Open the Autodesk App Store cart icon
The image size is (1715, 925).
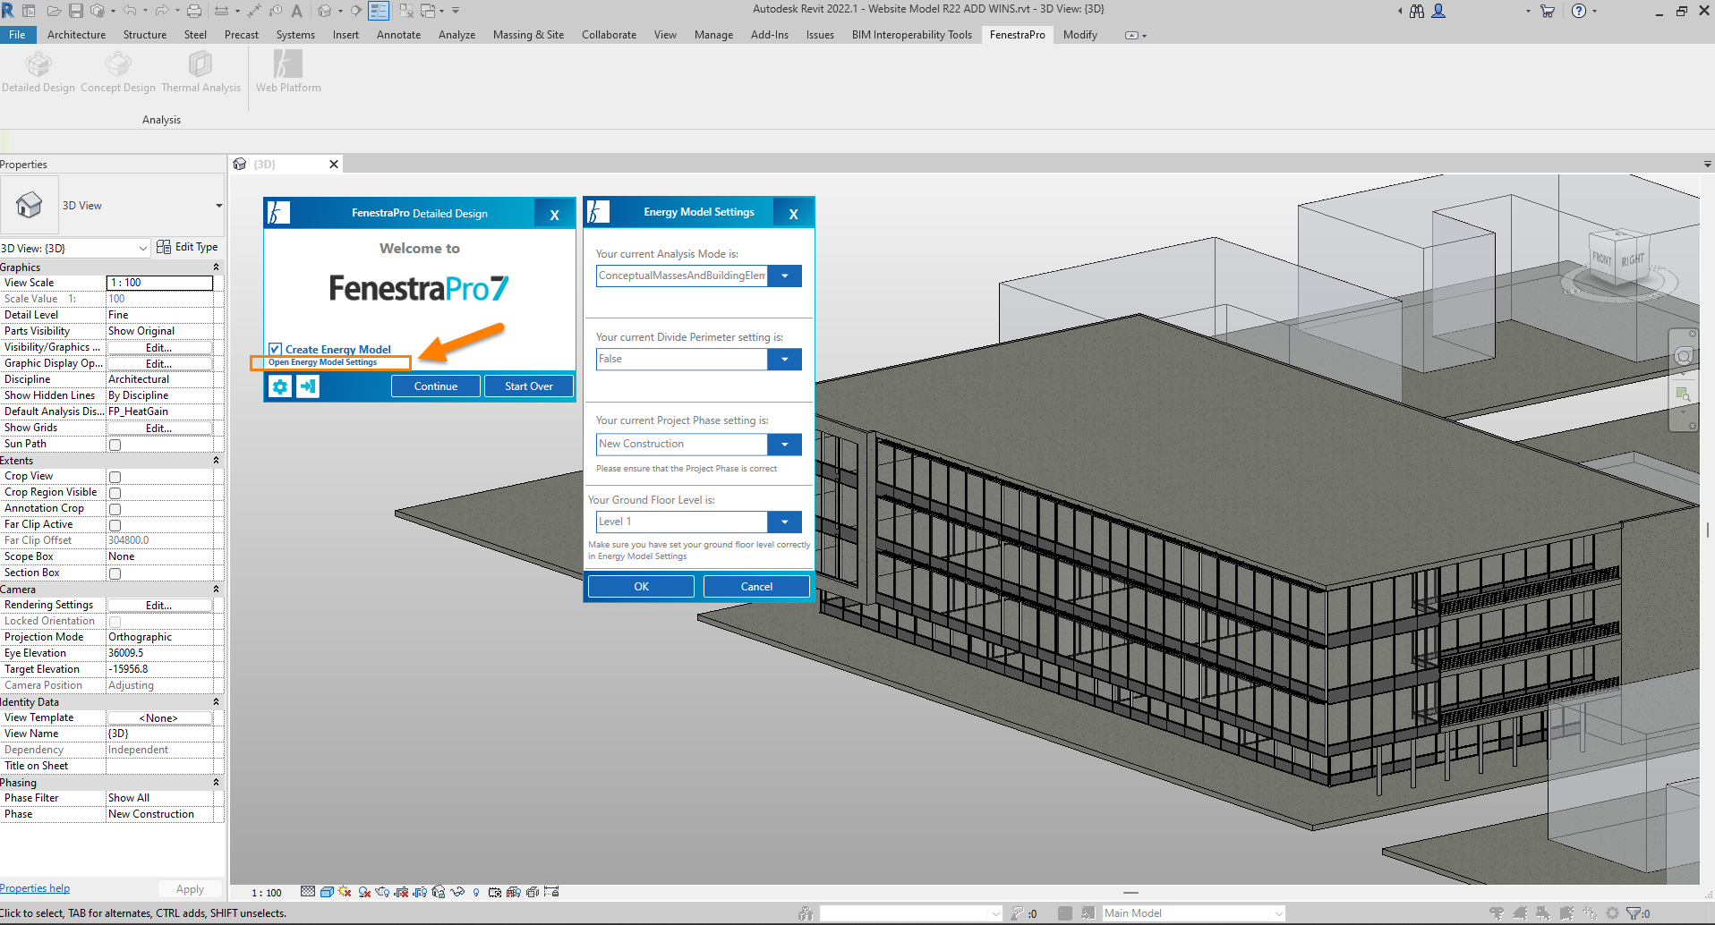pyautogui.click(x=1548, y=11)
